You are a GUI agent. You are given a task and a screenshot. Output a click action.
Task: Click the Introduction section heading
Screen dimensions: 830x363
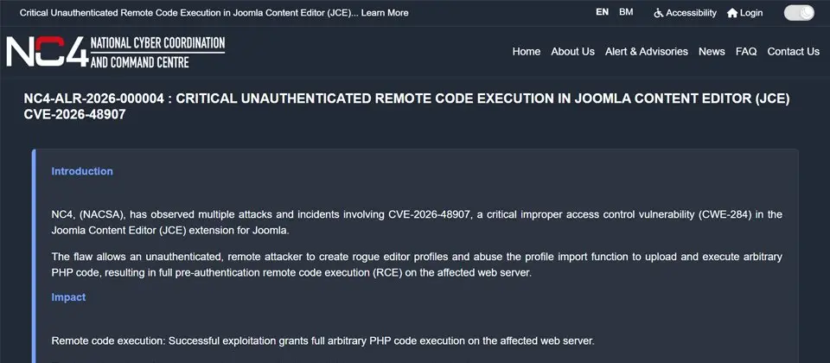[82, 171]
